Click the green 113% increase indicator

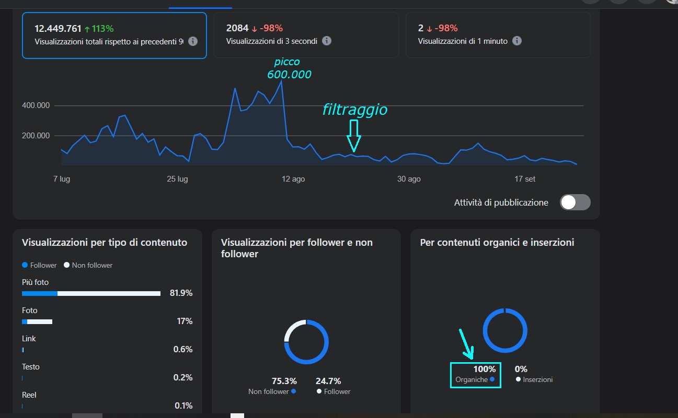click(99, 28)
